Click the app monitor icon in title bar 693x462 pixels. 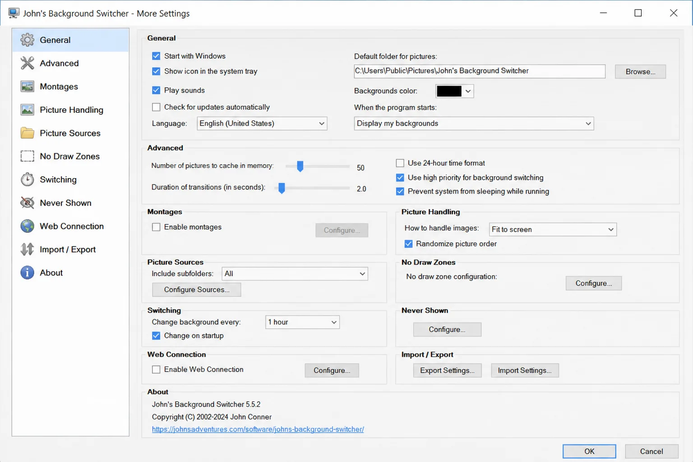[x=14, y=13]
